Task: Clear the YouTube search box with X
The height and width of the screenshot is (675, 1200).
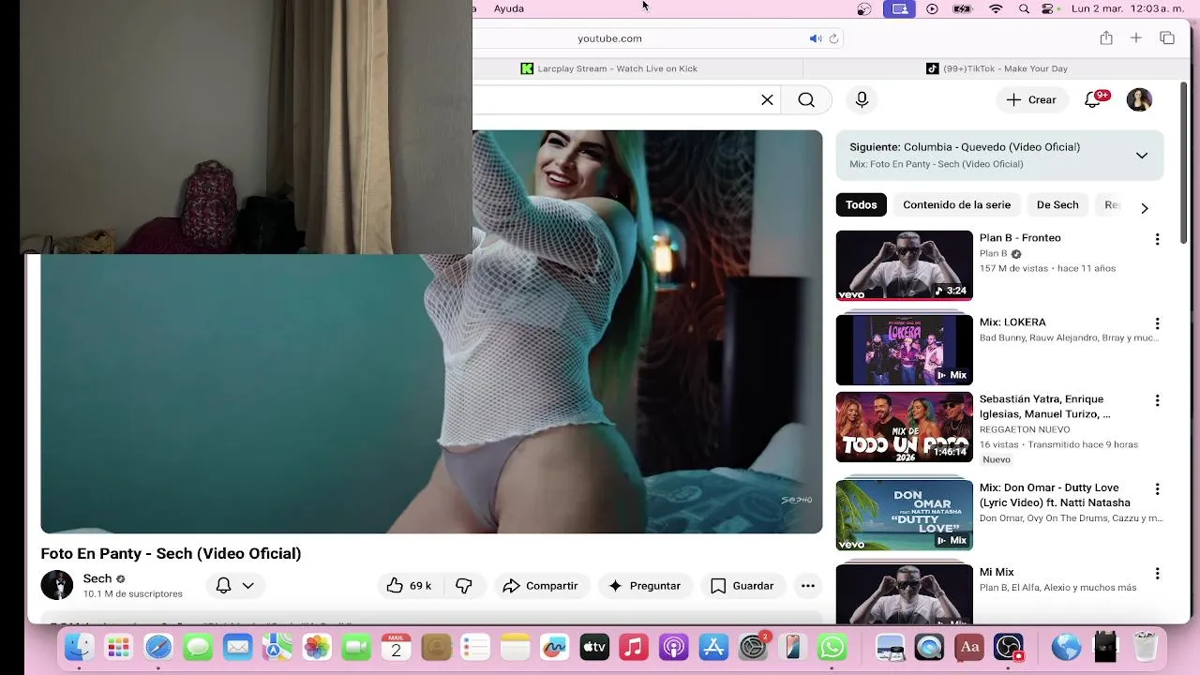Action: 767,99
